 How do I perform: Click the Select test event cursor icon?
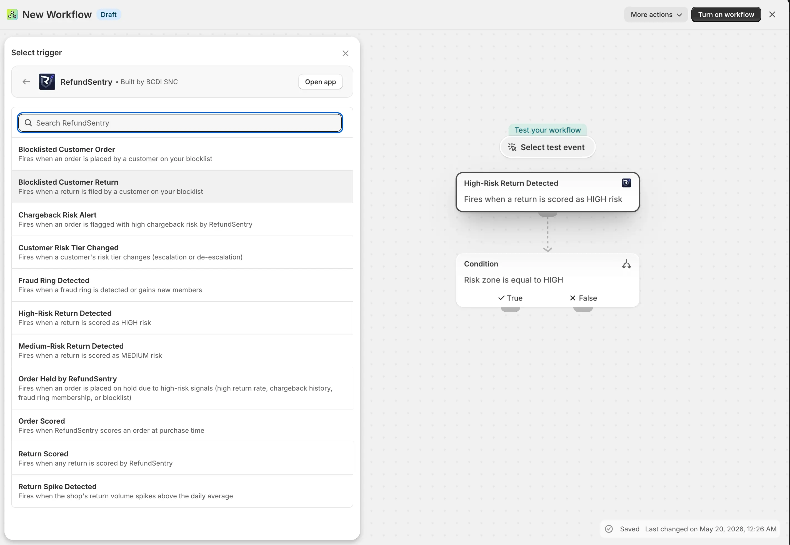click(x=512, y=147)
